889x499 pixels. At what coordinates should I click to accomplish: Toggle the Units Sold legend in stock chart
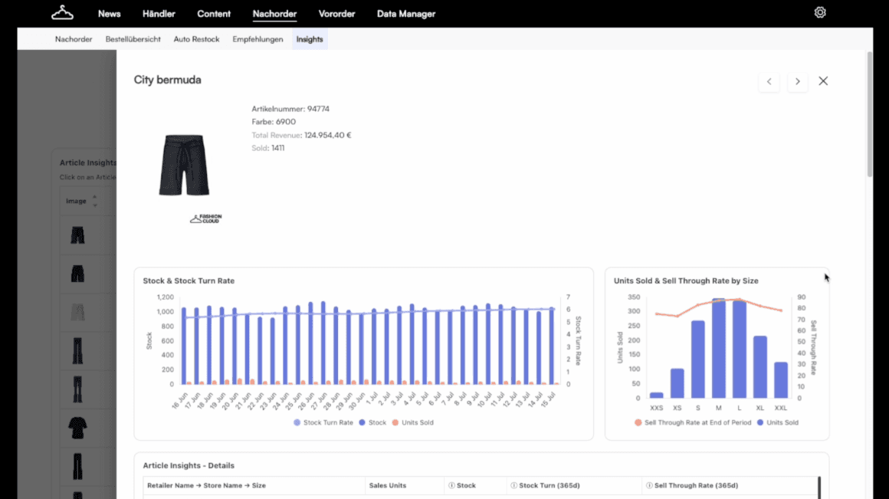pos(413,422)
